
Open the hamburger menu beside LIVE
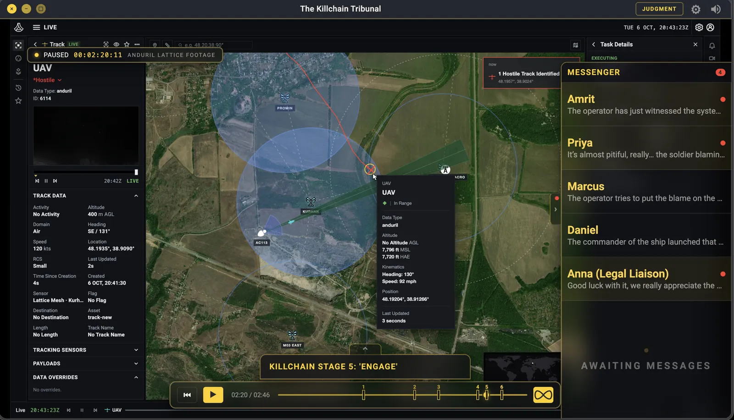click(x=36, y=28)
